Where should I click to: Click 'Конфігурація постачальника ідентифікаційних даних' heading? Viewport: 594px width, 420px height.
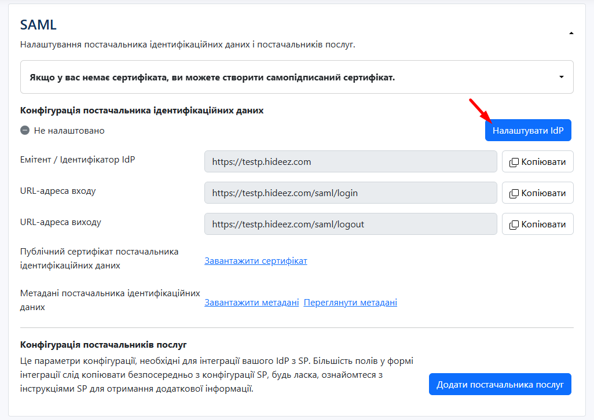pos(142,110)
